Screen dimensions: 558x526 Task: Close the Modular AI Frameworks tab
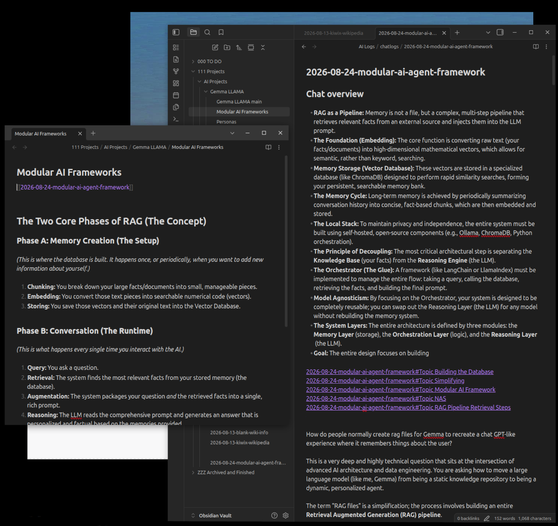[80, 133]
